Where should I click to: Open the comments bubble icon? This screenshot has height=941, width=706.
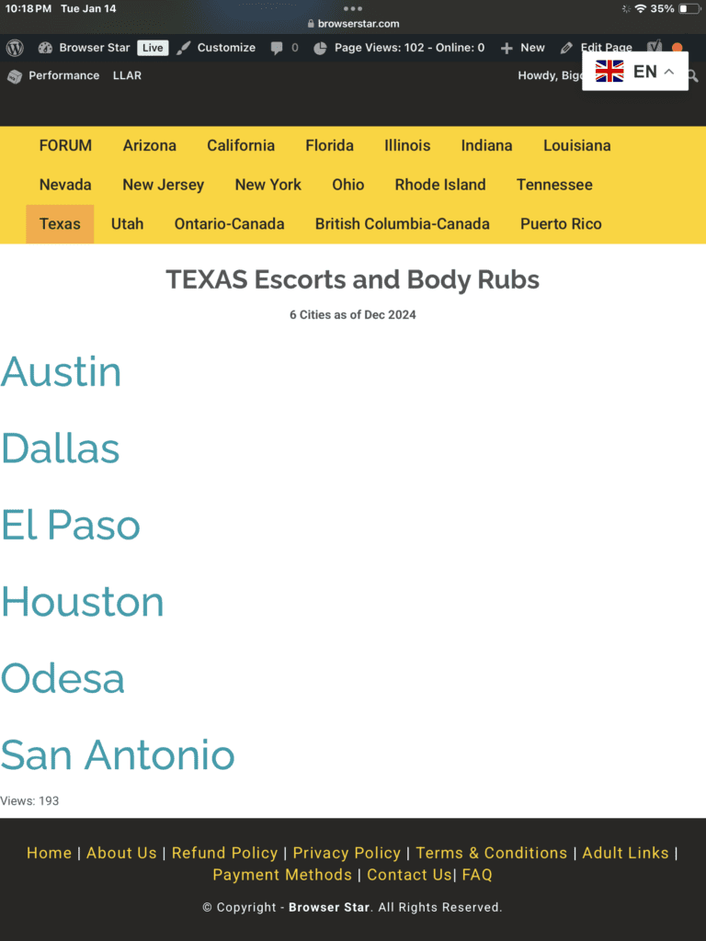tap(277, 48)
